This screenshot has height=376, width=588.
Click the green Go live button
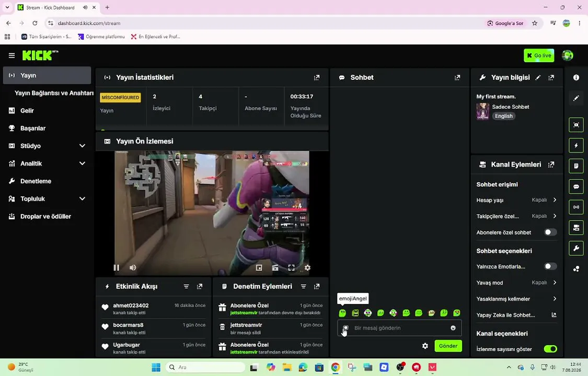click(x=539, y=55)
